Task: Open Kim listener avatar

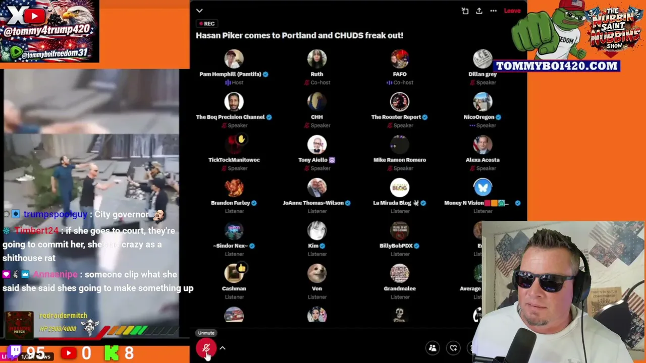Action: 317,230
